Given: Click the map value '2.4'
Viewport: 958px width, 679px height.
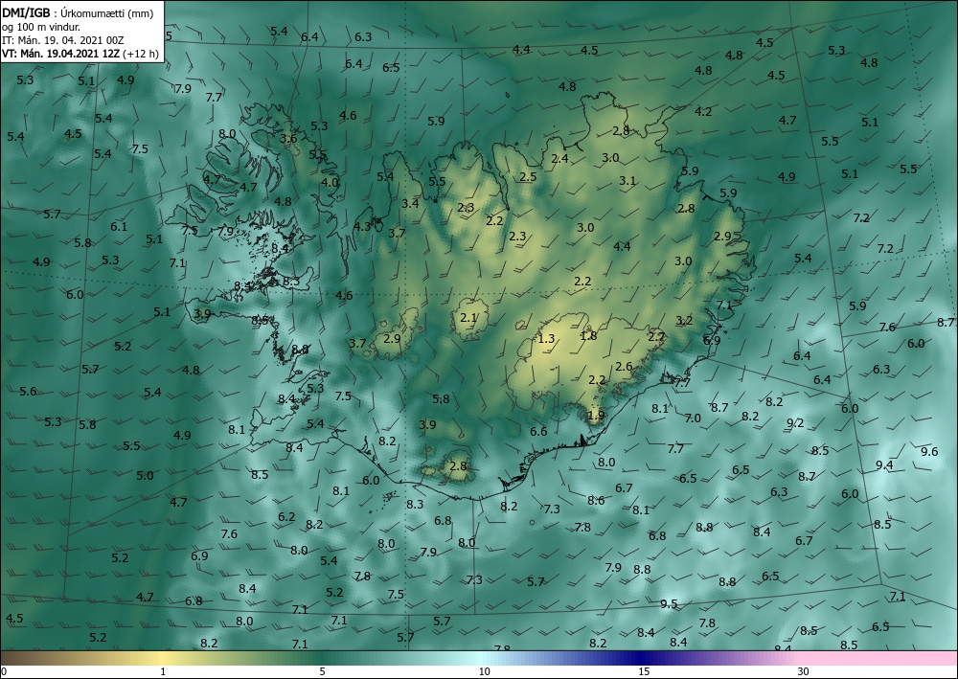Looking at the screenshot, I should tap(559, 159).
